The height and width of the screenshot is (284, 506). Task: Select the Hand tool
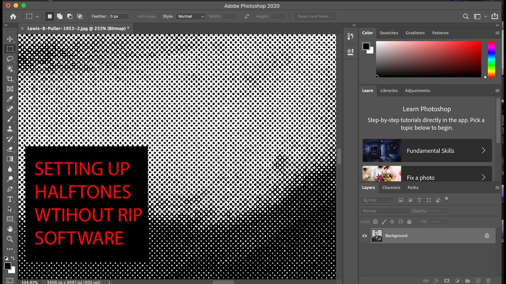(10, 229)
